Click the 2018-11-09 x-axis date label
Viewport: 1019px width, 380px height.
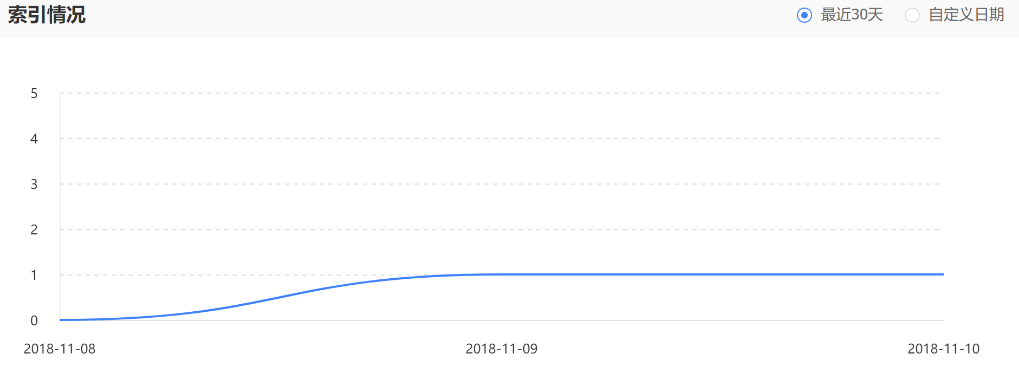coord(502,349)
